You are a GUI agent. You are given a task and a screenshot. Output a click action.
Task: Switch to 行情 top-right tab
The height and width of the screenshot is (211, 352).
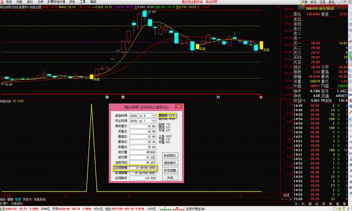coord(304,2)
